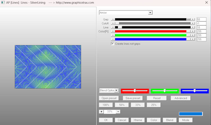Click the Cancel button
The width and height of the screenshot is (211, 125).
click(x=122, y=120)
